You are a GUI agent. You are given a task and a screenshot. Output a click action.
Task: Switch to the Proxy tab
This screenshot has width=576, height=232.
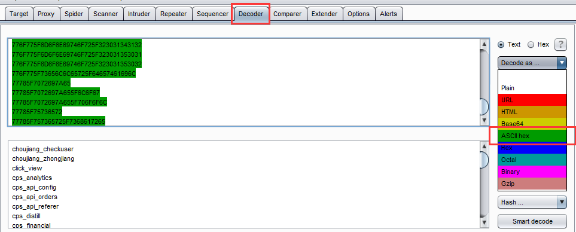[46, 14]
